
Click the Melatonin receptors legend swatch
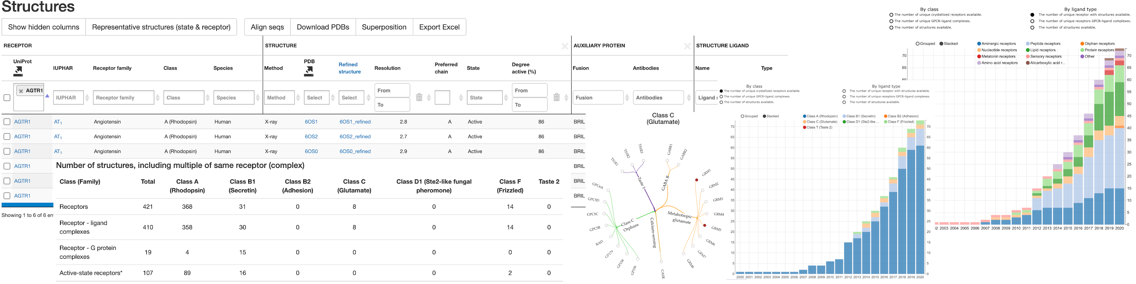pyautogui.click(x=979, y=56)
